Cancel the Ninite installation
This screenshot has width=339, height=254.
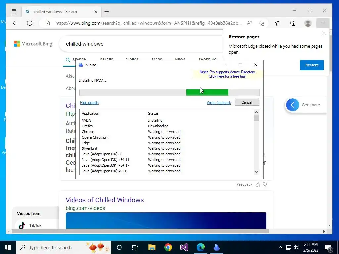coord(247,102)
